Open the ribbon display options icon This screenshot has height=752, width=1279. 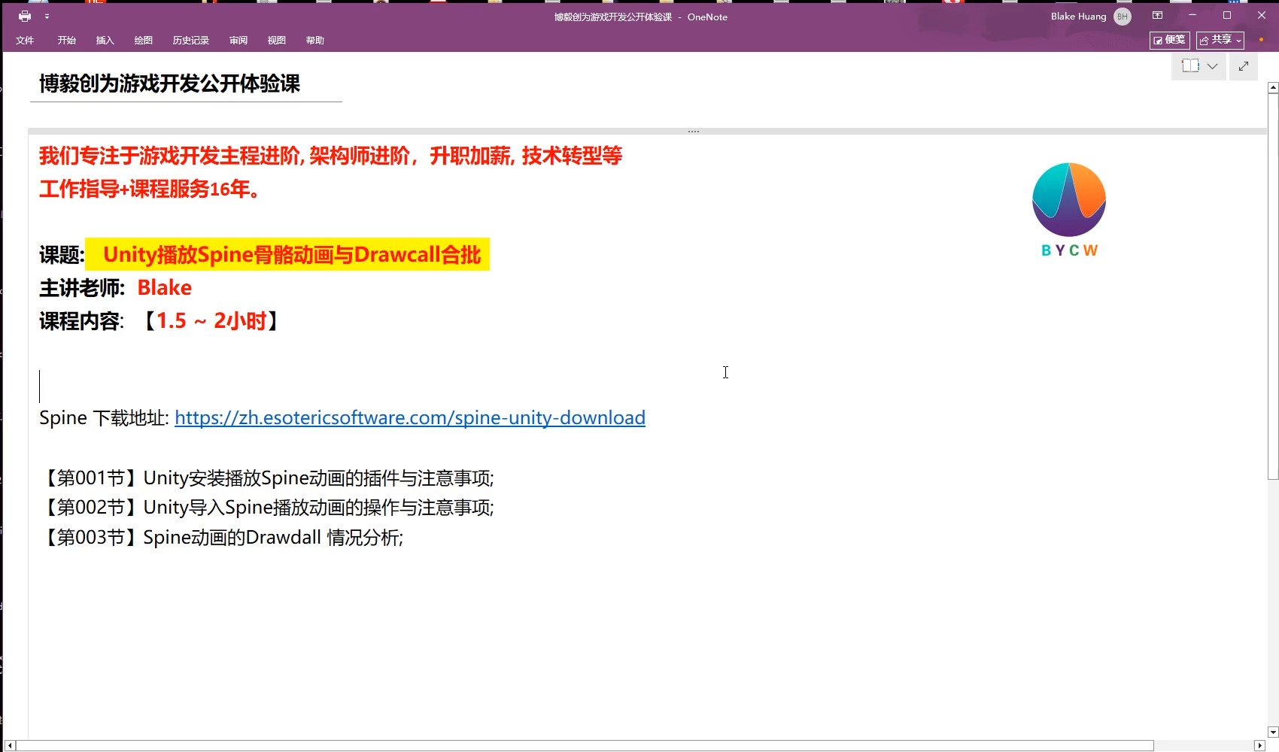point(1158,15)
